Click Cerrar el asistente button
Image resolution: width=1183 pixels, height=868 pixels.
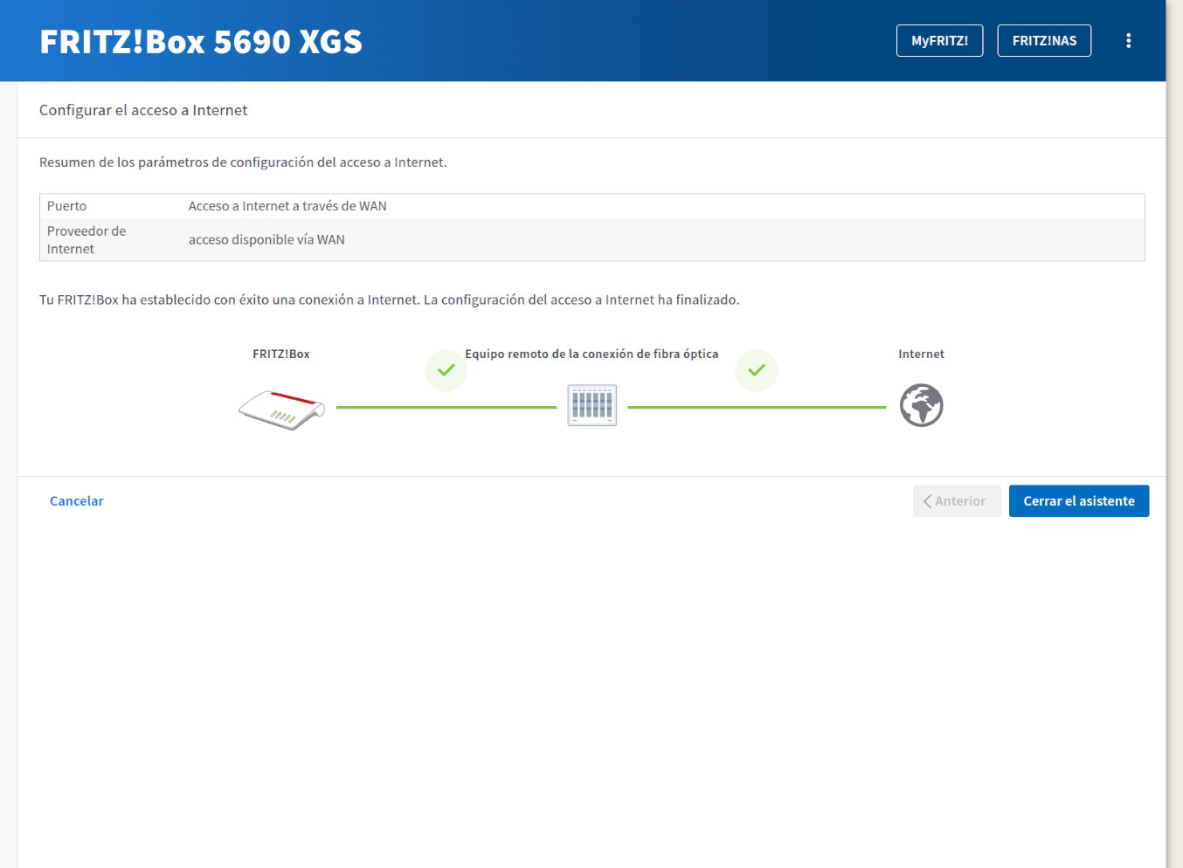[1079, 501]
